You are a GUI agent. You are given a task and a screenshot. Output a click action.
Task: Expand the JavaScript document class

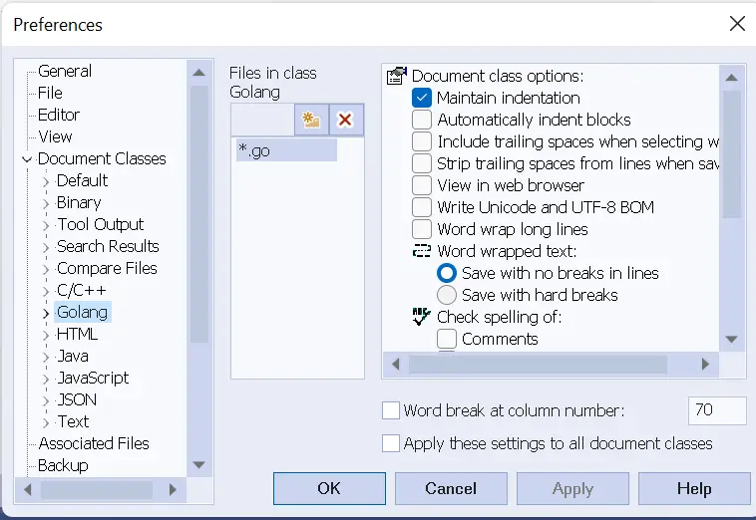pyautogui.click(x=46, y=379)
